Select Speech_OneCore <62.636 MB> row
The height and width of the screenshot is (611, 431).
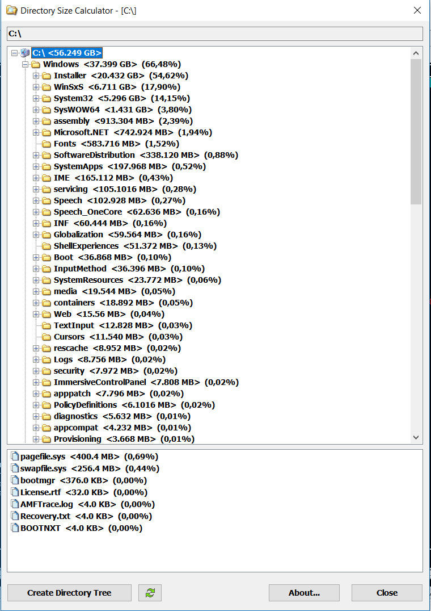pyautogui.click(x=137, y=212)
